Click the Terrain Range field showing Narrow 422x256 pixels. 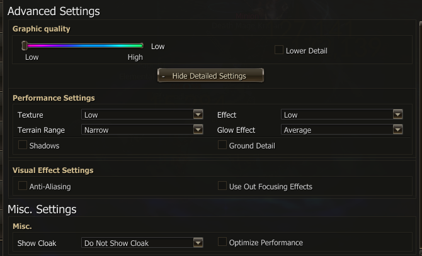coord(137,130)
